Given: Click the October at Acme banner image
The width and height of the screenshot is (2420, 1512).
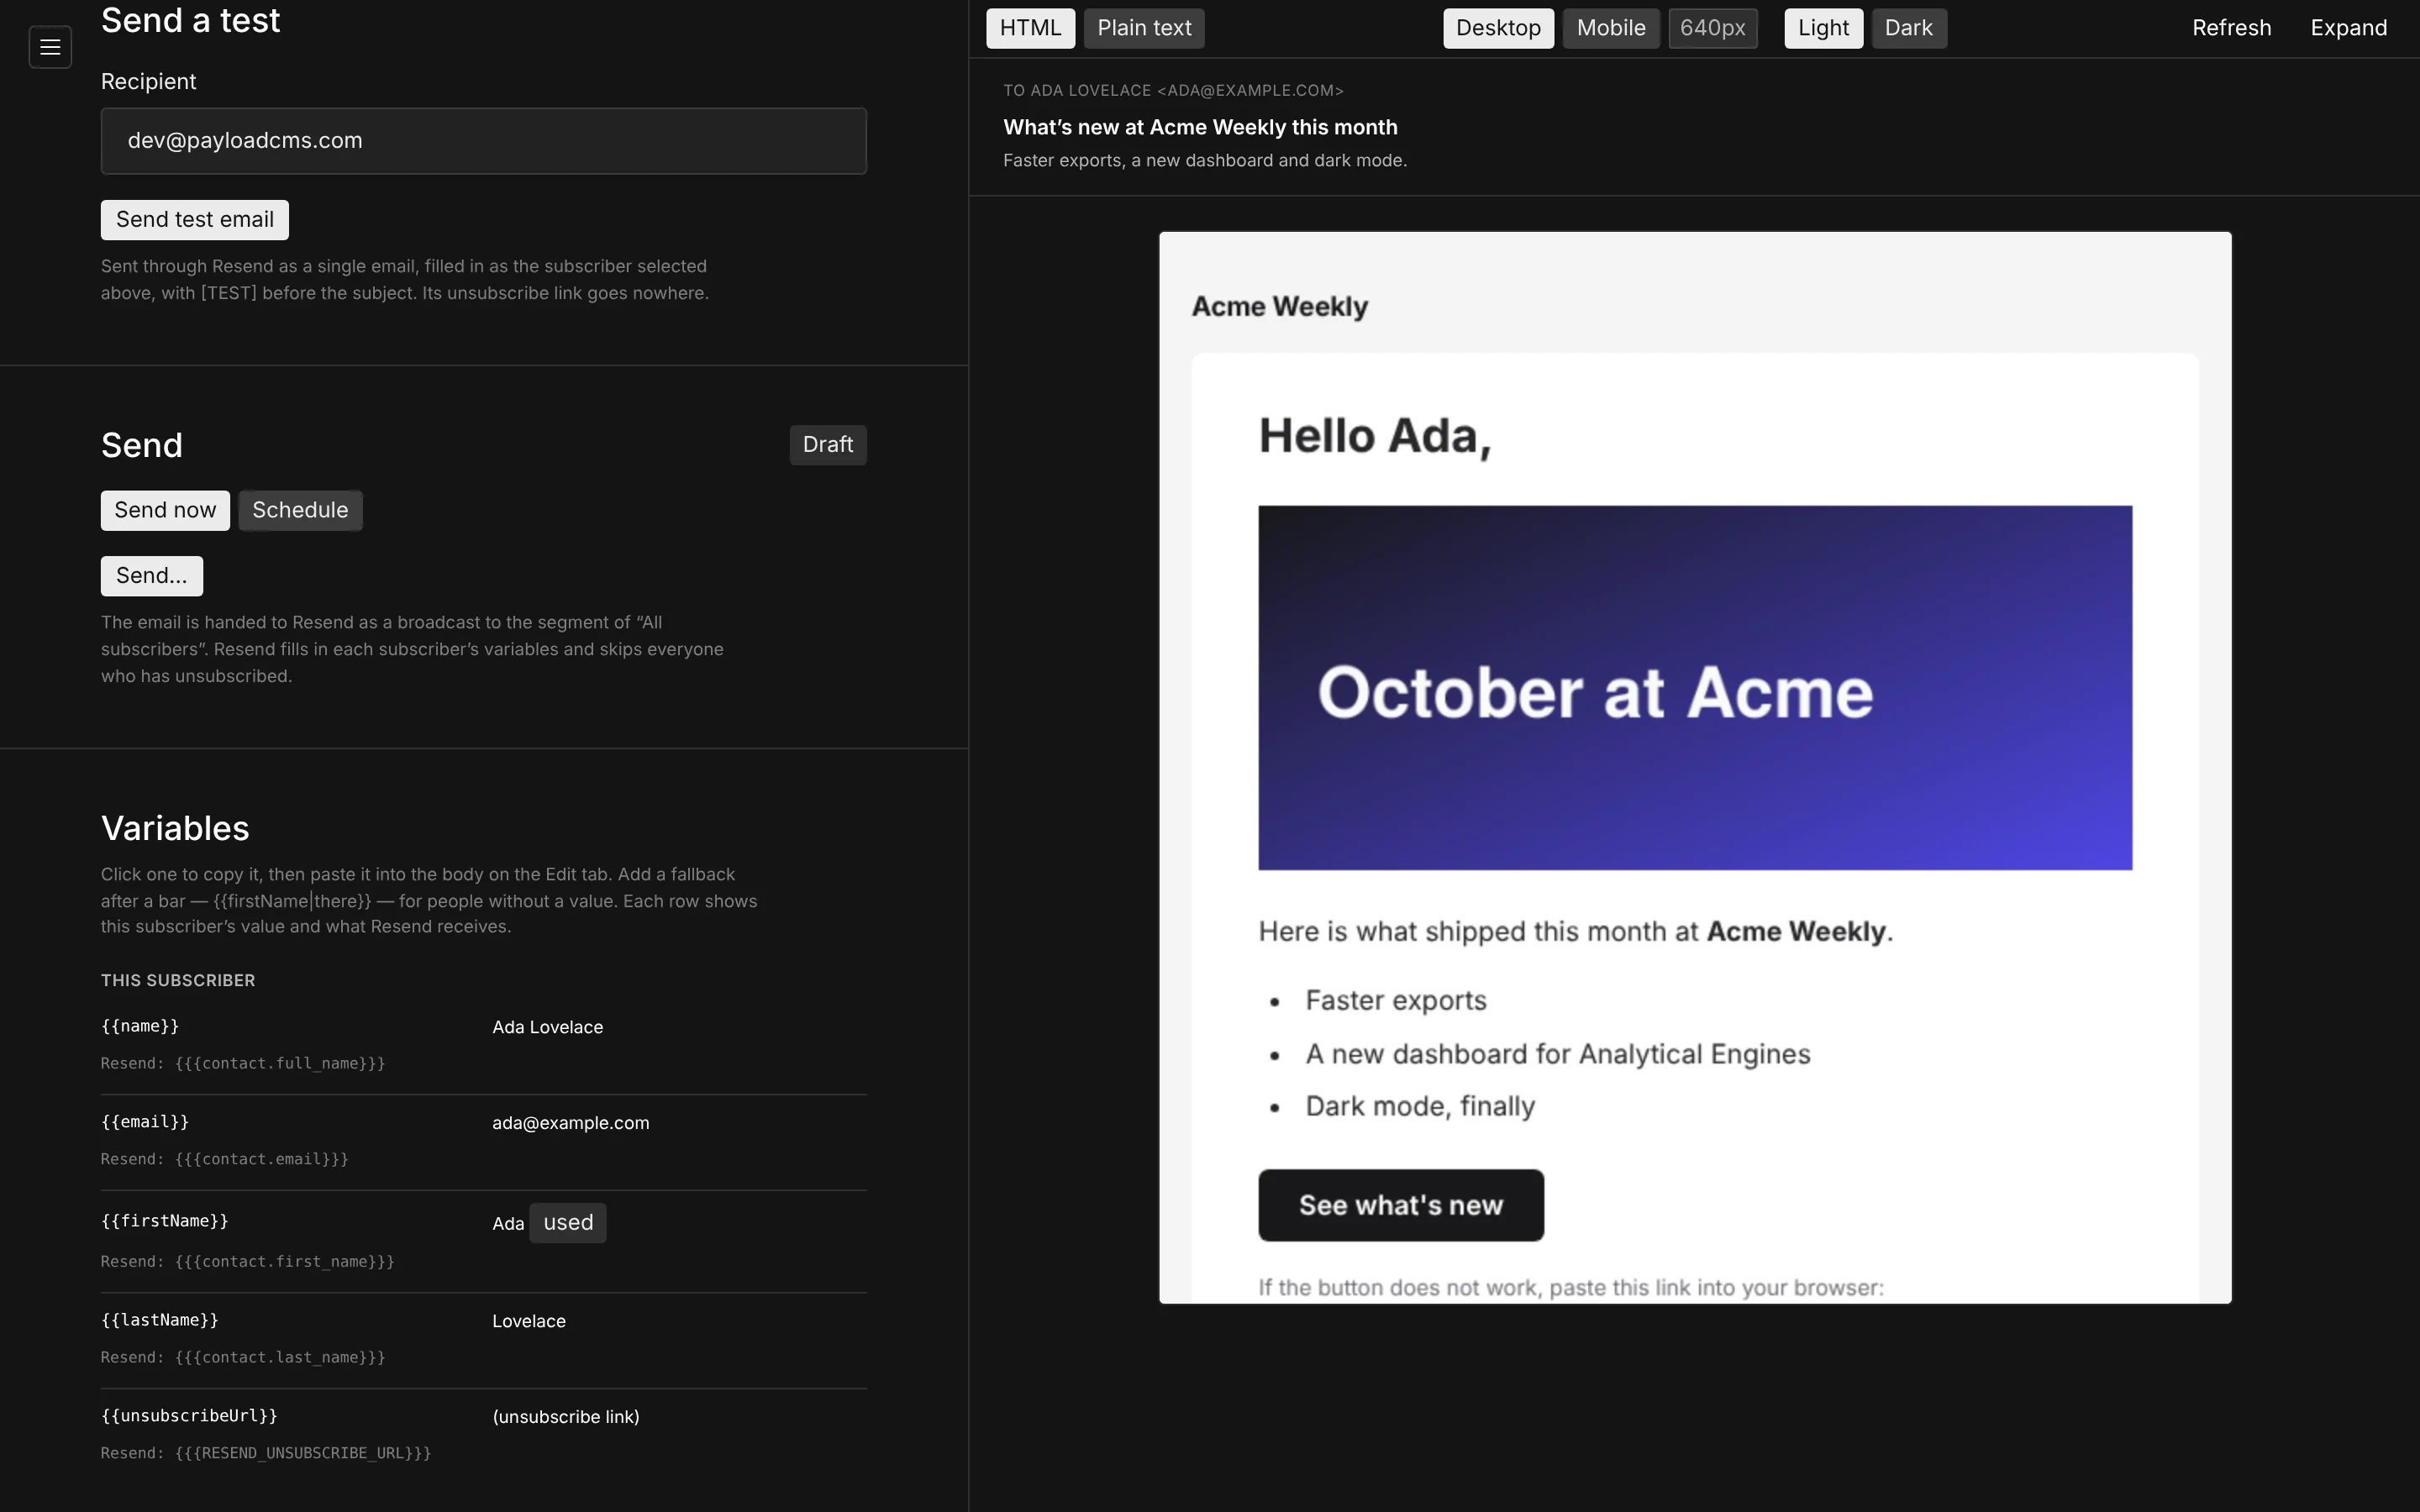Looking at the screenshot, I should [x=1695, y=688].
